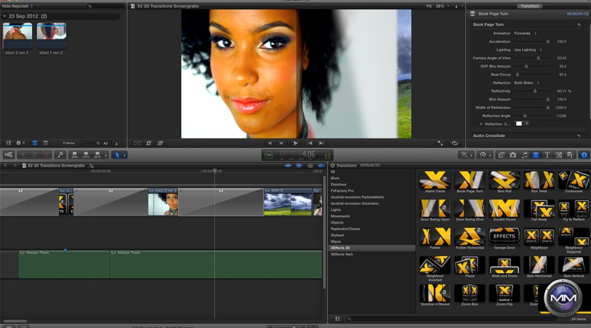Click the Play button under the viewer
This screenshot has height=328, width=591.
coord(295,142)
